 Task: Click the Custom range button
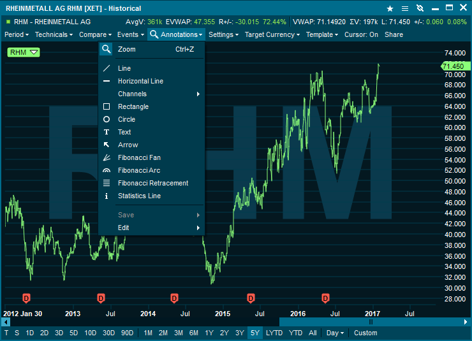(365, 333)
